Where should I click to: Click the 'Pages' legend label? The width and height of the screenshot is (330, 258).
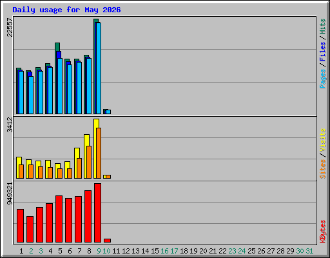(x=322, y=79)
